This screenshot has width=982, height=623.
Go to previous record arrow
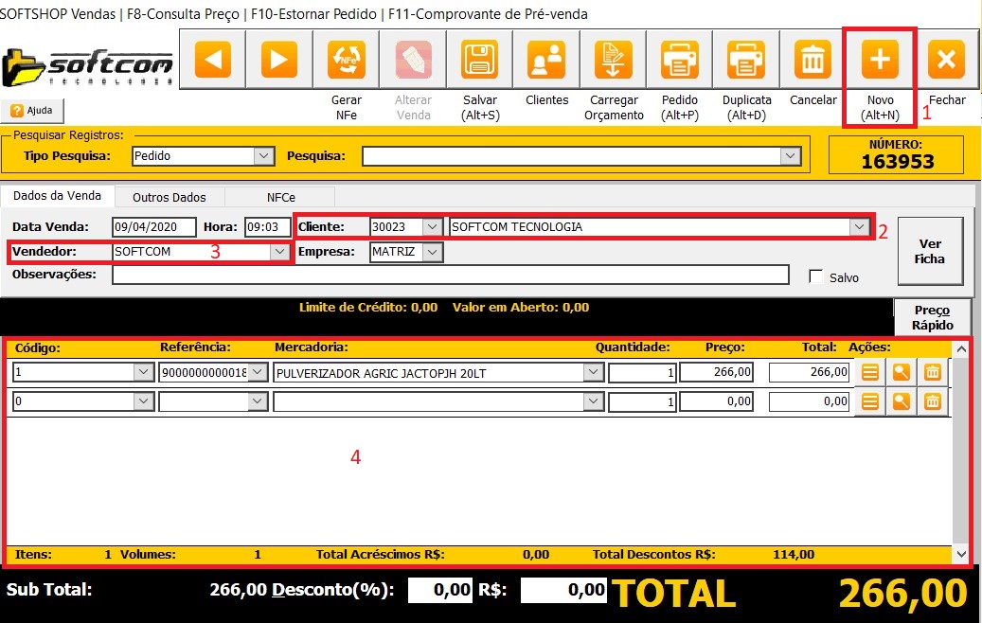tap(213, 61)
